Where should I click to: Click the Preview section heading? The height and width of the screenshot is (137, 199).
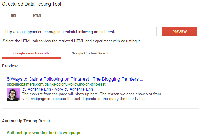coord(10,66)
